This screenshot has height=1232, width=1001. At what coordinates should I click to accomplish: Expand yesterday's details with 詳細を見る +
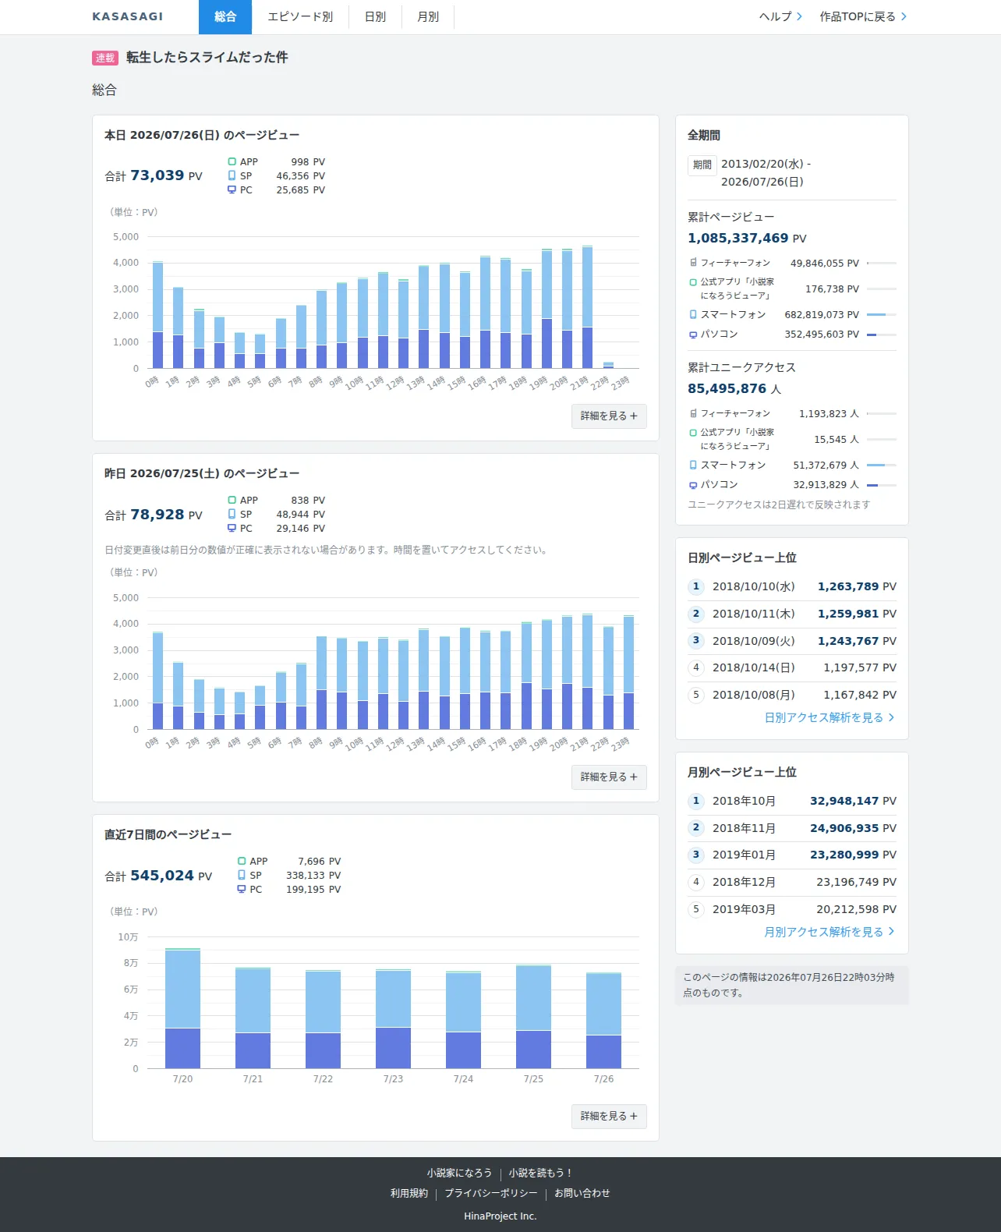609,777
